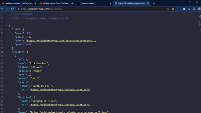Open site security lock info
This screenshot has height=113, width=201.
(19, 9)
